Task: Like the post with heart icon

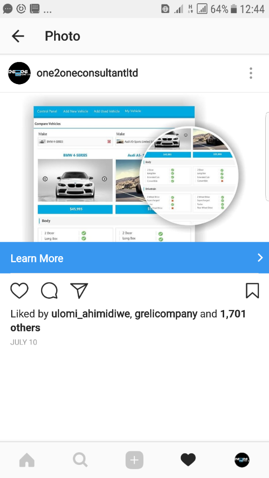Action: (x=20, y=290)
